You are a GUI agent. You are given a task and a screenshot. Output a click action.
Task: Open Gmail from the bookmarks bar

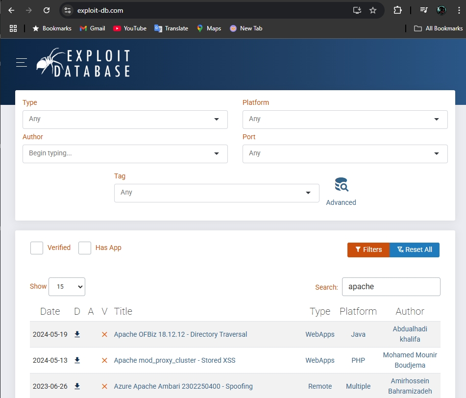[x=92, y=28]
